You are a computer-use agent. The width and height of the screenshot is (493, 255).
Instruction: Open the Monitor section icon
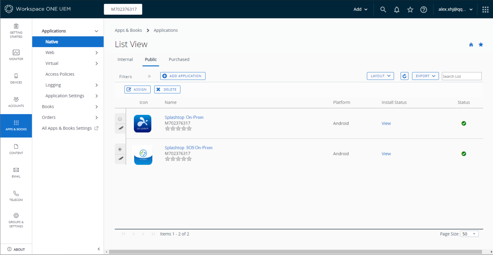[16, 52]
